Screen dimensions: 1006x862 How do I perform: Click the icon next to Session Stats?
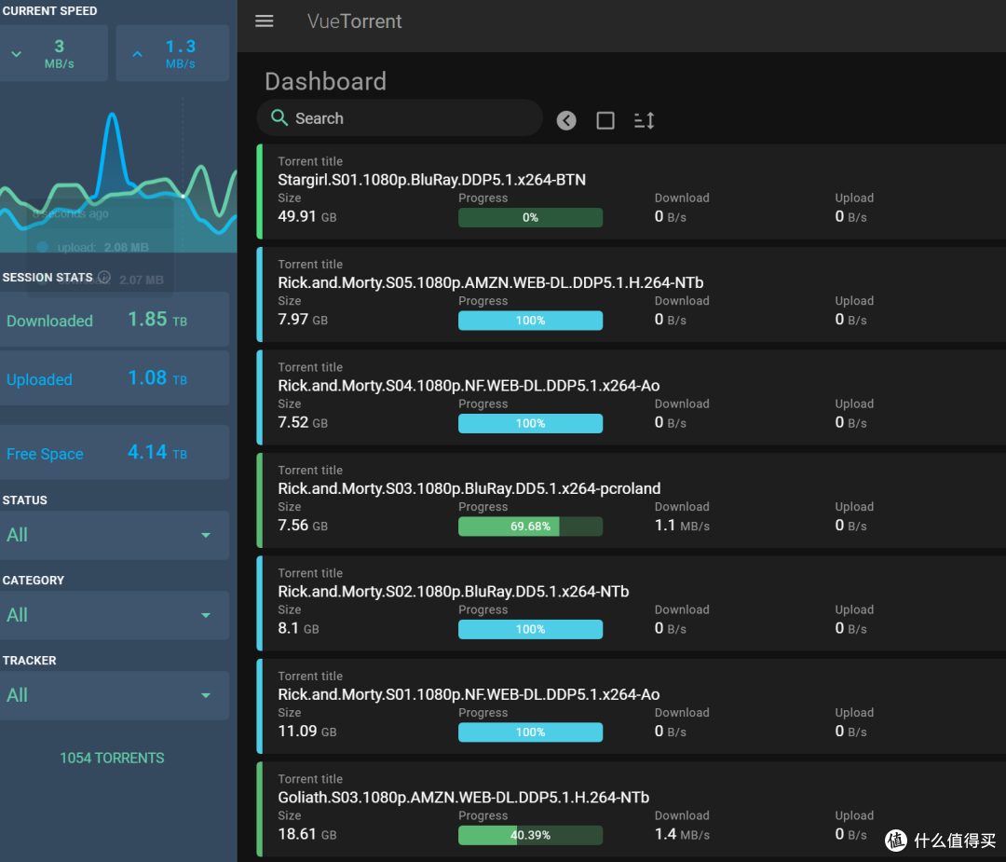(104, 277)
